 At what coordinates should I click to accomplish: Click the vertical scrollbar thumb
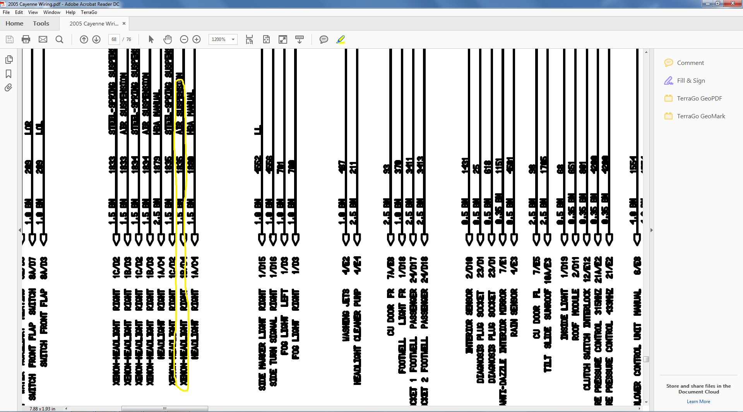click(x=646, y=359)
